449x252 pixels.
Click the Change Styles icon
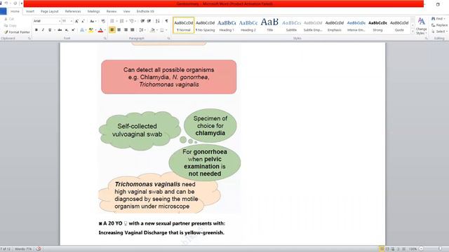pos(421,26)
